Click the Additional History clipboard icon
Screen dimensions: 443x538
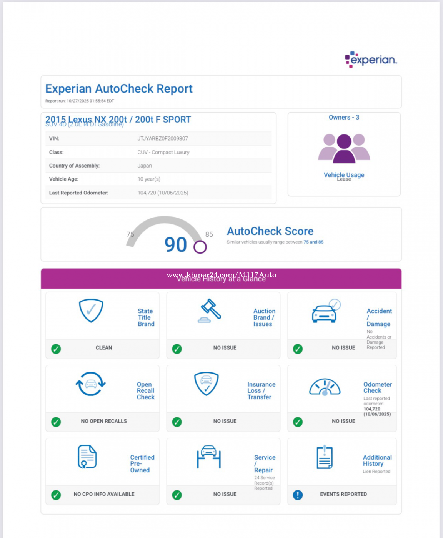(x=325, y=457)
